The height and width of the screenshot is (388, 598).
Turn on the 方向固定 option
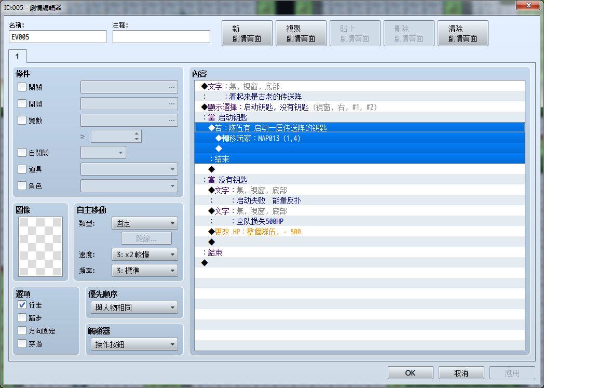tap(22, 331)
